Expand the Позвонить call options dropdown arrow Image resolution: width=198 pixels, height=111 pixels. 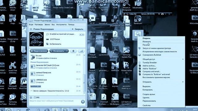pyautogui.click(x=67, y=51)
